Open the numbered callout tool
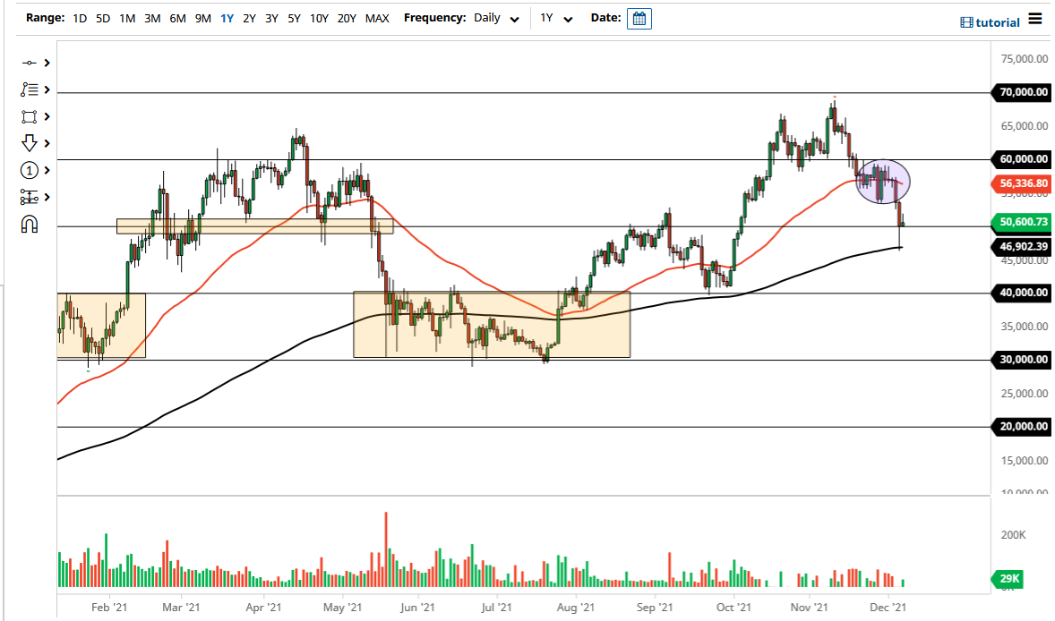This screenshot has height=621, width=1055. (30, 170)
